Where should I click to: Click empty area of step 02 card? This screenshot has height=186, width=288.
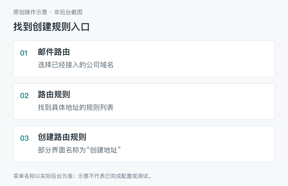coord(193,101)
